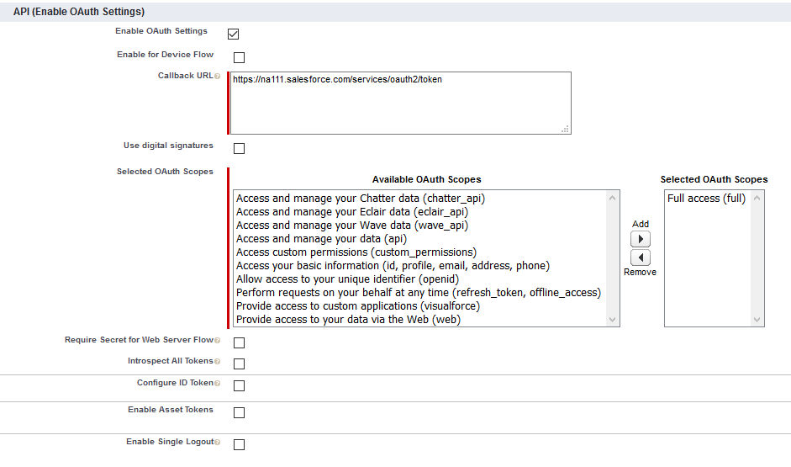Select Access and manage your Chatter data scope
The width and height of the screenshot is (791, 467).
click(361, 199)
